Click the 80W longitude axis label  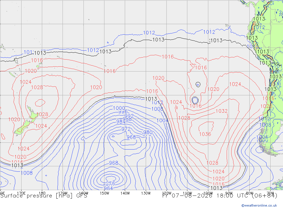pyautogui.click(x=250, y=193)
